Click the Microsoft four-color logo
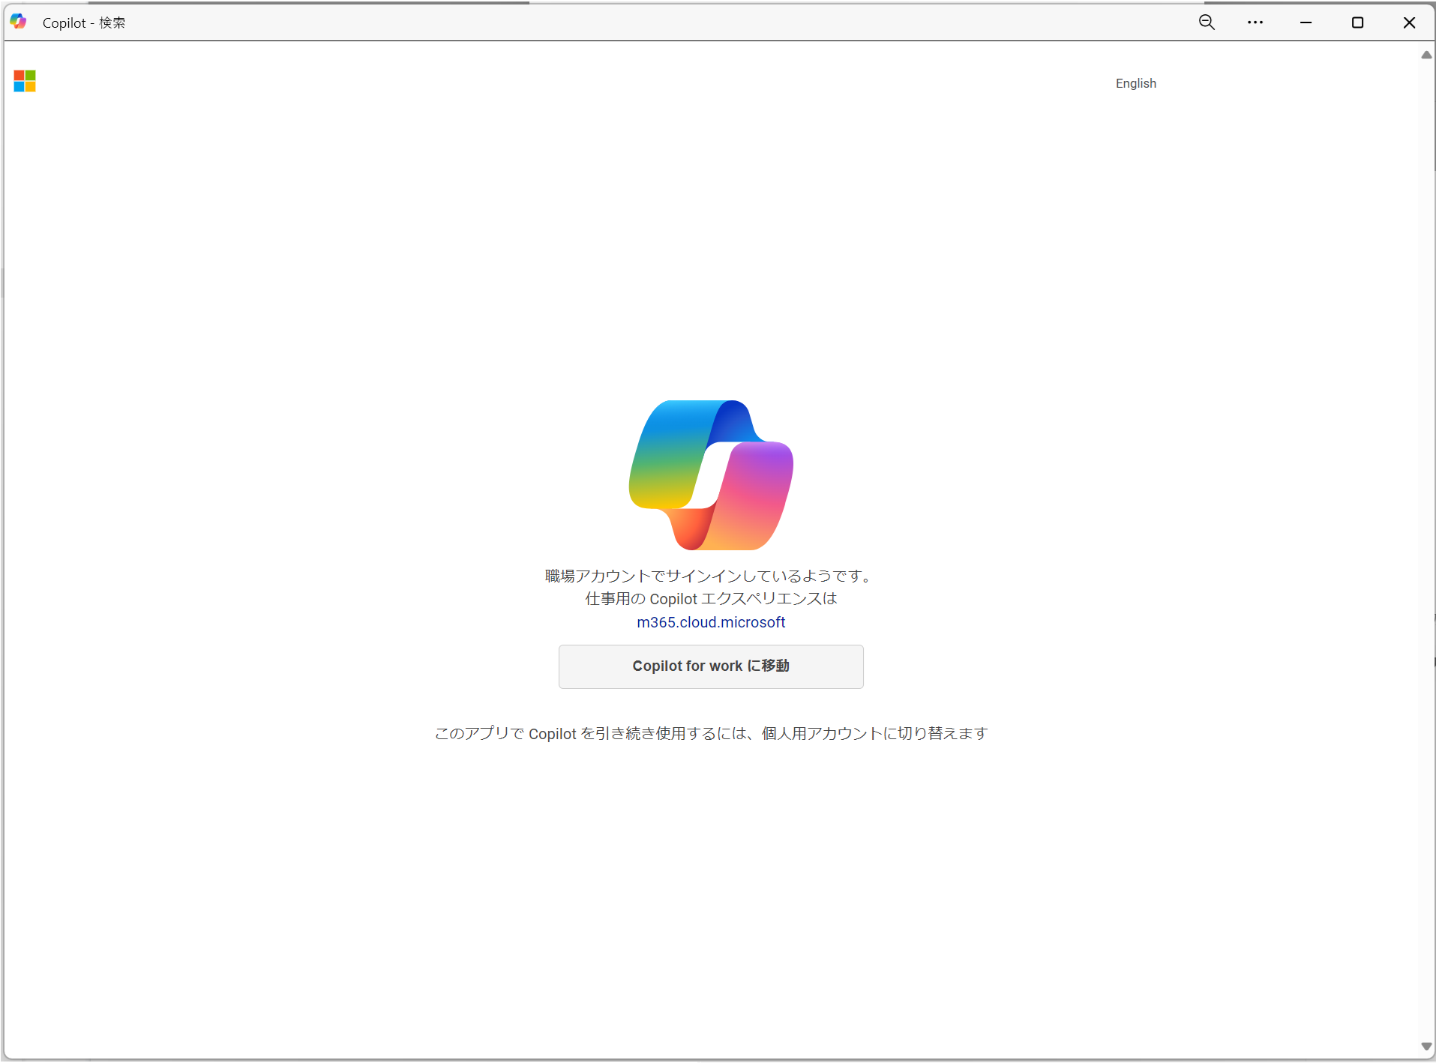The image size is (1436, 1063). (25, 81)
